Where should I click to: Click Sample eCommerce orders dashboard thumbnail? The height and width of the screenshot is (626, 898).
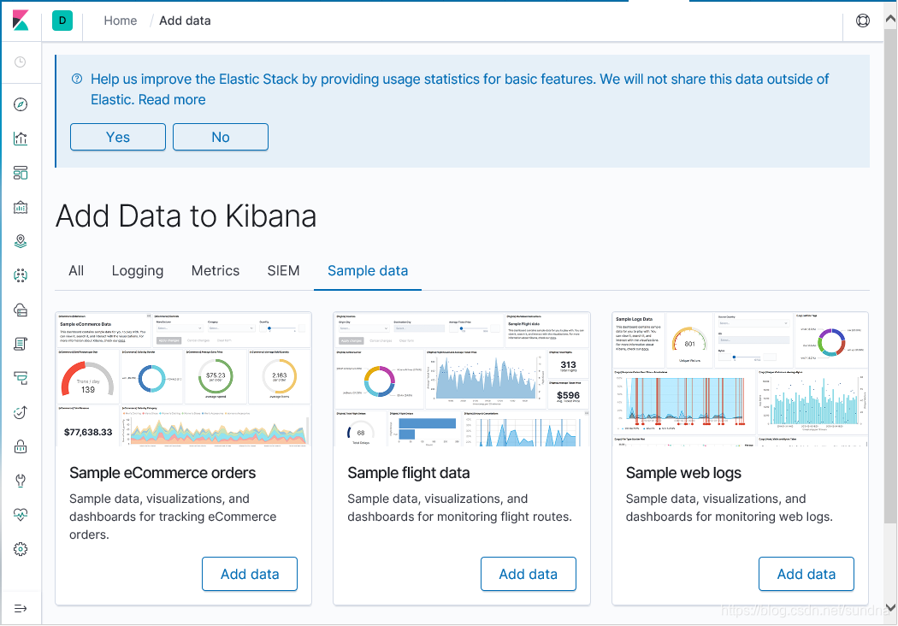184,379
